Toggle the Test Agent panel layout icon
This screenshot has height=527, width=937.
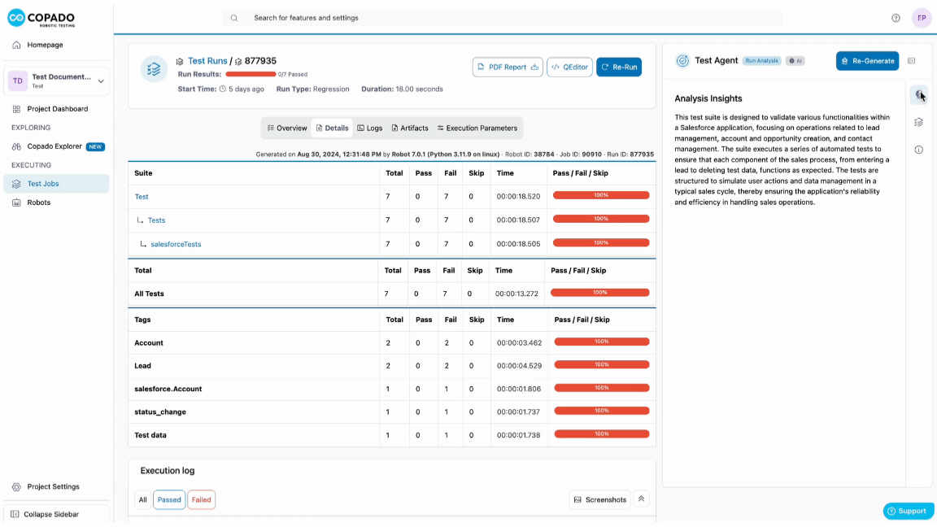point(911,61)
